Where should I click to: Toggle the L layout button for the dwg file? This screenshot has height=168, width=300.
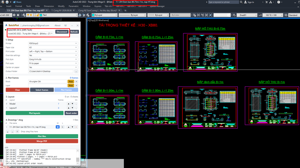[x=62, y=127]
